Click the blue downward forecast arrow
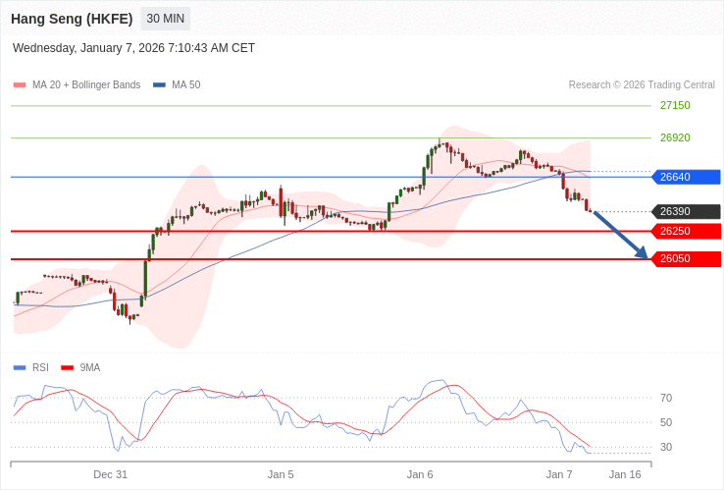Viewport: 724px width, 491px height. [621, 236]
